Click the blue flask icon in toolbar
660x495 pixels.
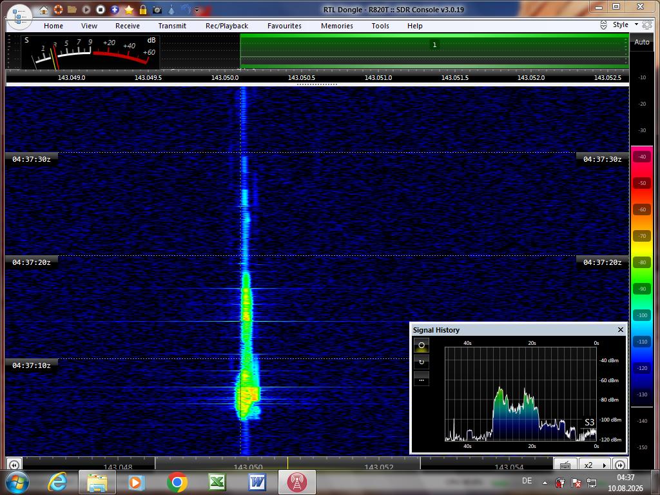point(171,9)
